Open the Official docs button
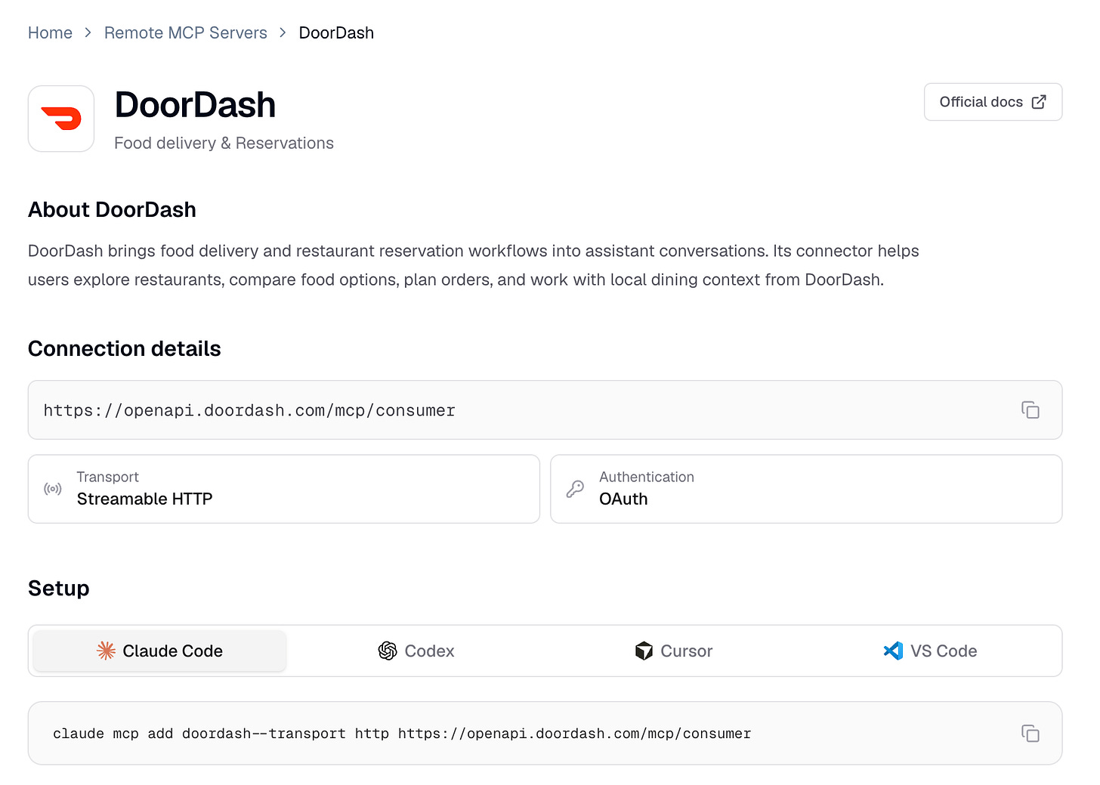 click(x=993, y=102)
